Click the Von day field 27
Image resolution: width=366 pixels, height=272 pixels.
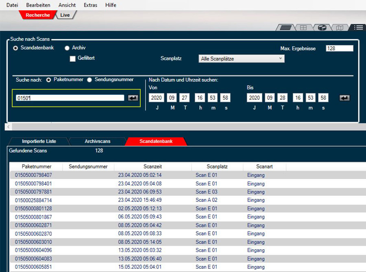(184, 98)
